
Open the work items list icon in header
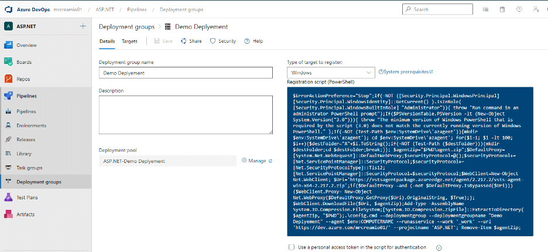485,9
